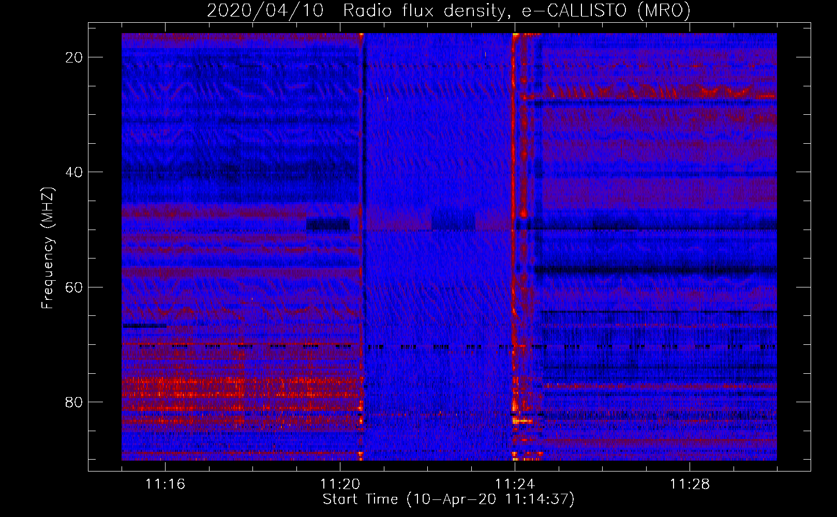Click the 40 frequency tick label
The image size is (837, 517).
coord(74,172)
